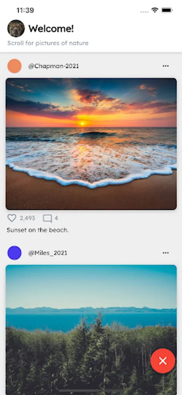The height and width of the screenshot is (395, 182).
Task: Open more options for @Miles_2021 post
Action: click(166, 253)
